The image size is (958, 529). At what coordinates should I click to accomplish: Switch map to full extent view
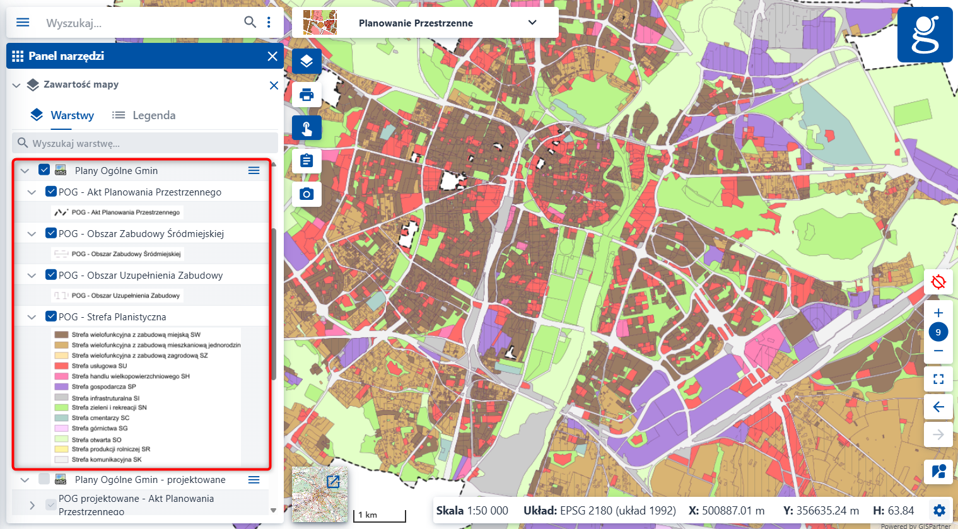(x=938, y=379)
